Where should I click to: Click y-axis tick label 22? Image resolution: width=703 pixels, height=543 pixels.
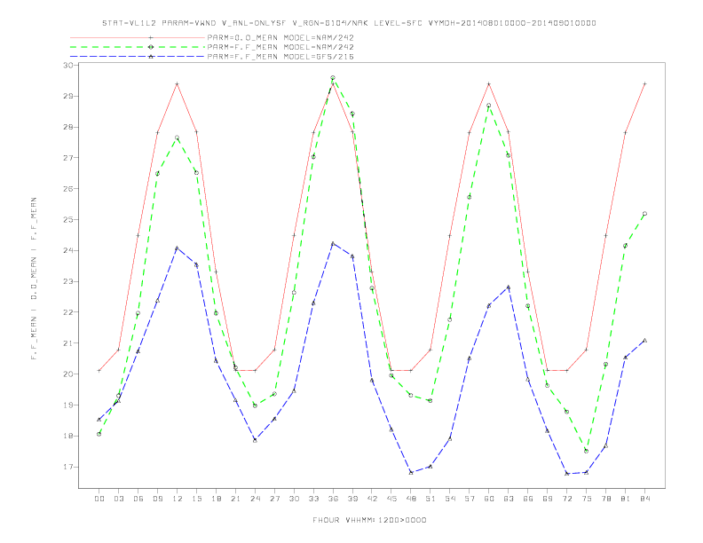(x=68, y=312)
